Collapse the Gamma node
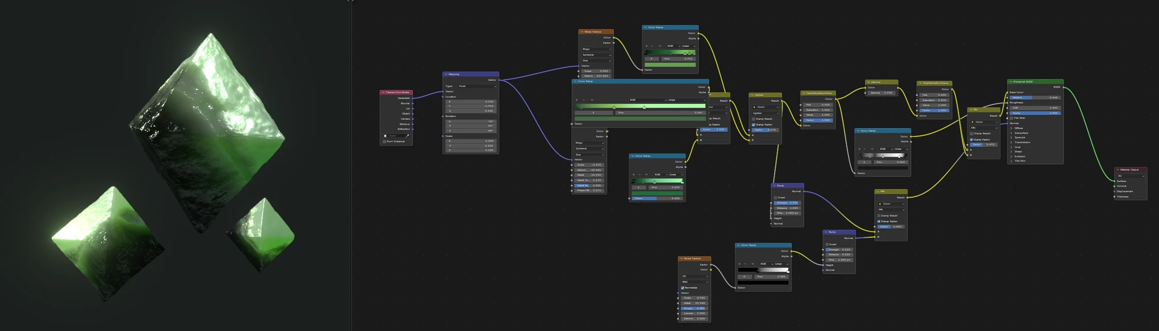1159x331 pixels. point(868,82)
